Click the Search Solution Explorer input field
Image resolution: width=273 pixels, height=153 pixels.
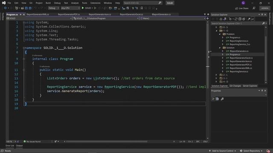[x=236, y=23]
